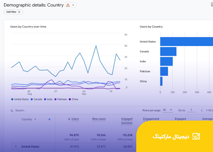Click the China bar in chart
Screen dimensions: 213x152
pyautogui.click(x=161, y=81)
